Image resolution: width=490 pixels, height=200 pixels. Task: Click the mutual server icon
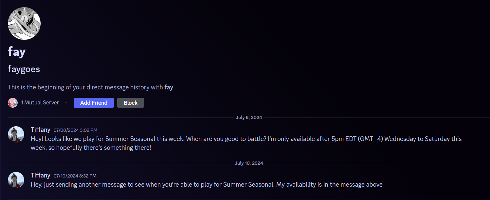click(x=13, y=103)
